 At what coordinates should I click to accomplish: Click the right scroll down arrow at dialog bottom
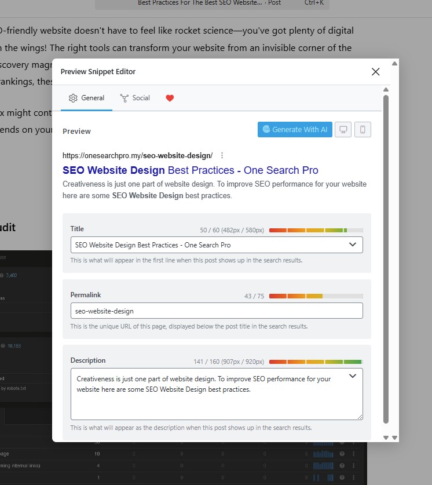(394, 437)
